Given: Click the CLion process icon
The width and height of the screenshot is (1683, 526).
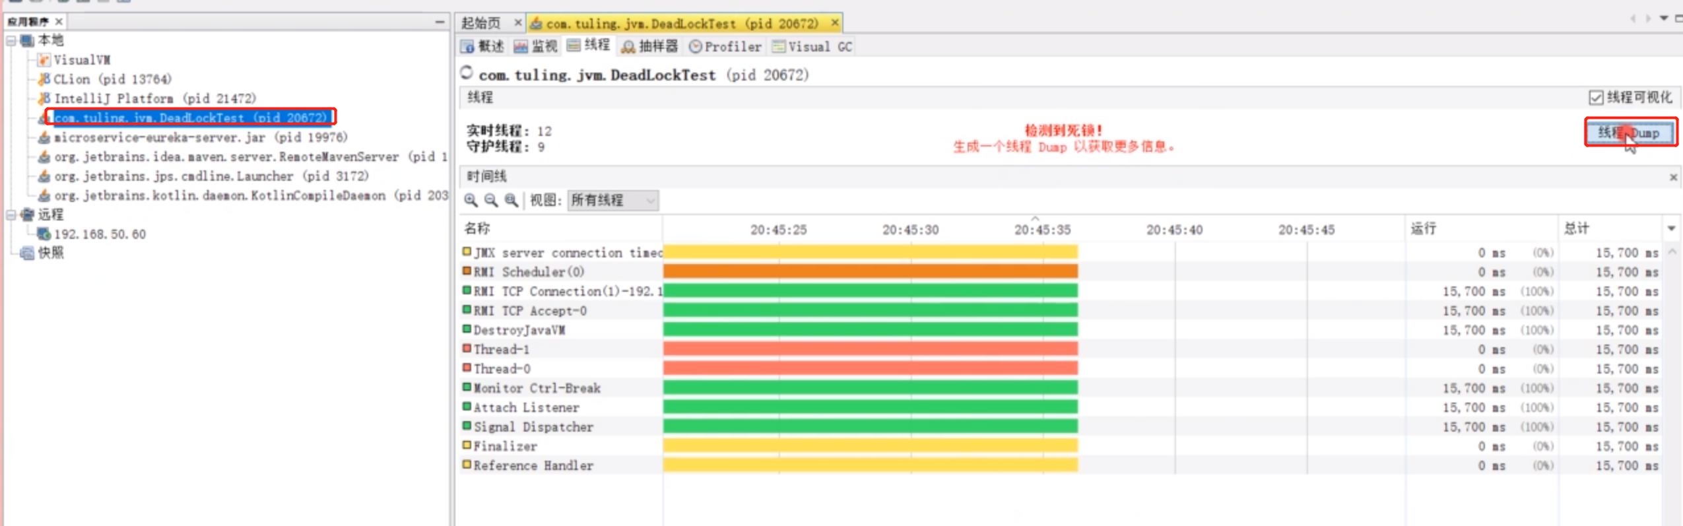Looking at the screenshot, I should pos(44,79).
